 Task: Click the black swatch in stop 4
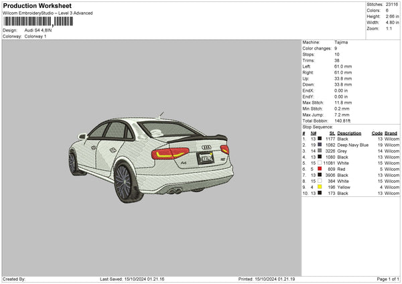coord(320,157)
